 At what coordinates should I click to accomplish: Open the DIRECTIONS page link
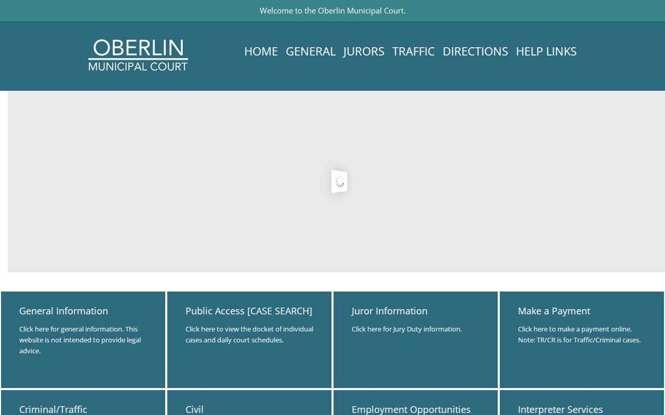(475, 51)
